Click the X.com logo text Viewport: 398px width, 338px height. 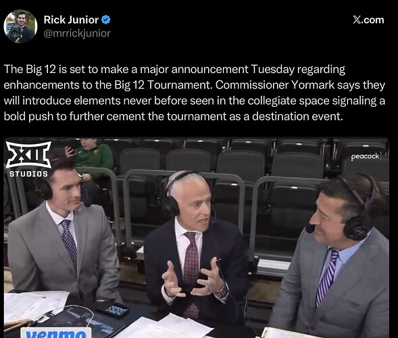(368, 20)
